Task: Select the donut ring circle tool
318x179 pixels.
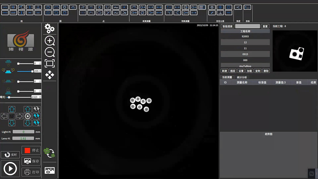Action: point(65,7)
